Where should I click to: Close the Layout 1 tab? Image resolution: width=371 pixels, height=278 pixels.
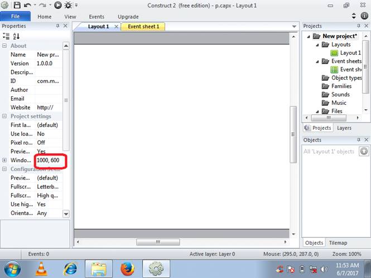point(116,26)
